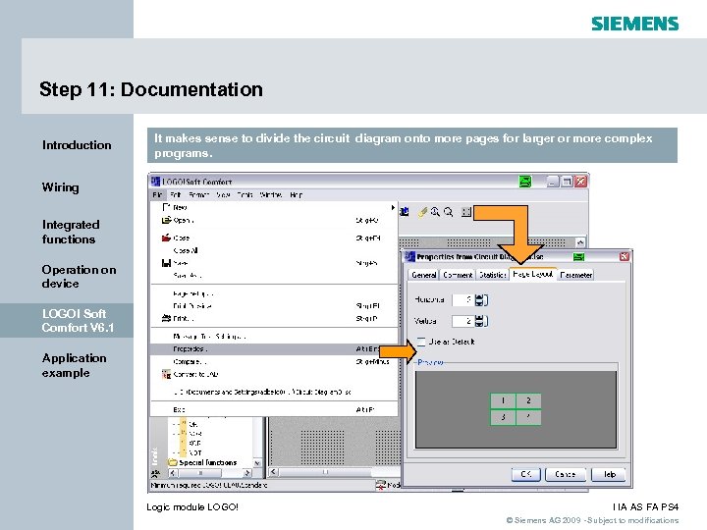707x530 pixels.
Task: Choose Print Preview in the File menu
Action: (x=274, y=306)
